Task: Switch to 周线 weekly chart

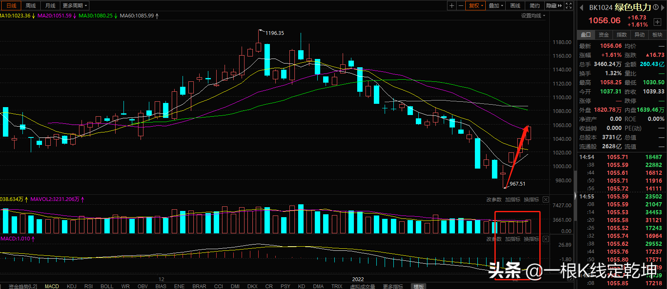Action: tap(31, 5)
